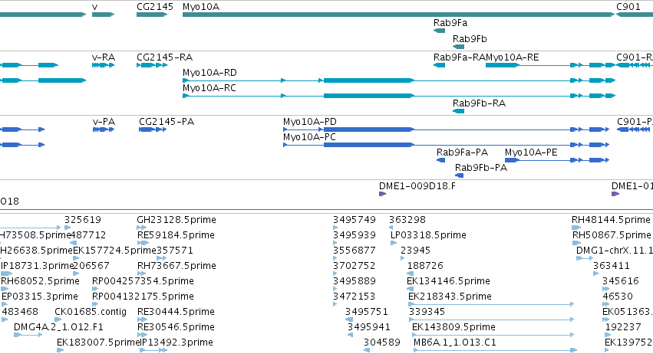Click the LP03318.5prime EST label
This screenshot has height=354, width=653.
tap(428, 235)
